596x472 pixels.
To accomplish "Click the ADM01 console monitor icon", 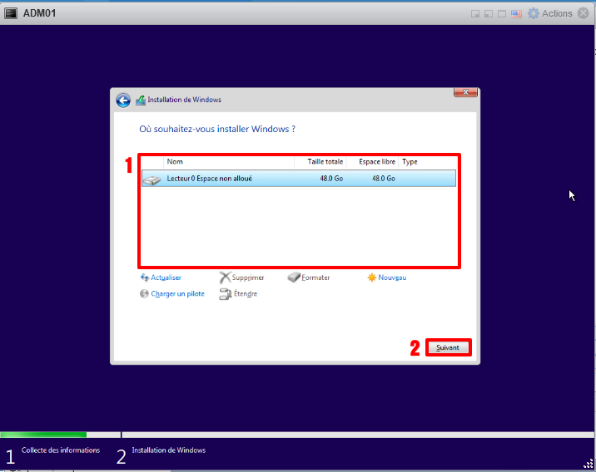I will pos(12,13).
